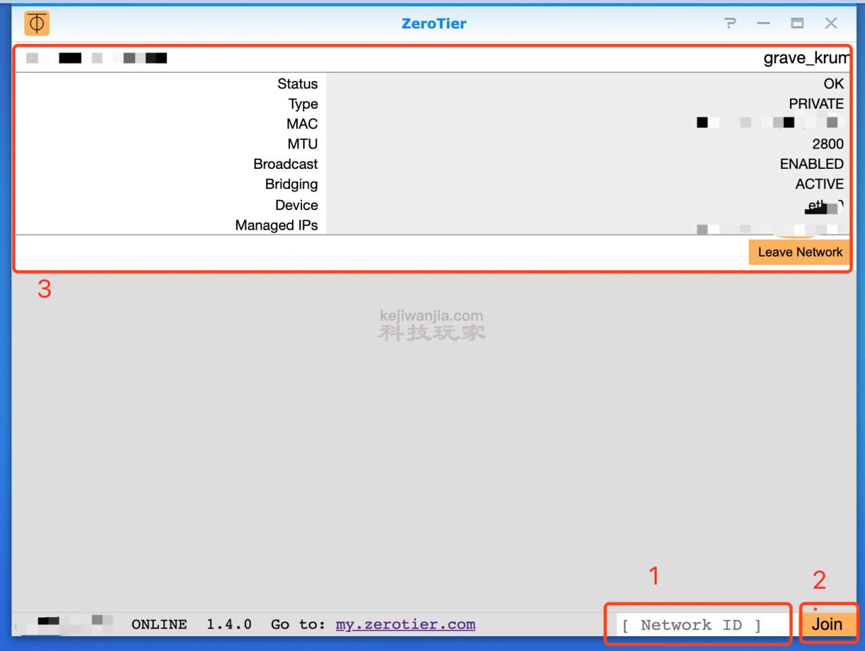The image size is (865, 651).
Task: Select the grave_krum network name
Action: (x=806, y=58)
